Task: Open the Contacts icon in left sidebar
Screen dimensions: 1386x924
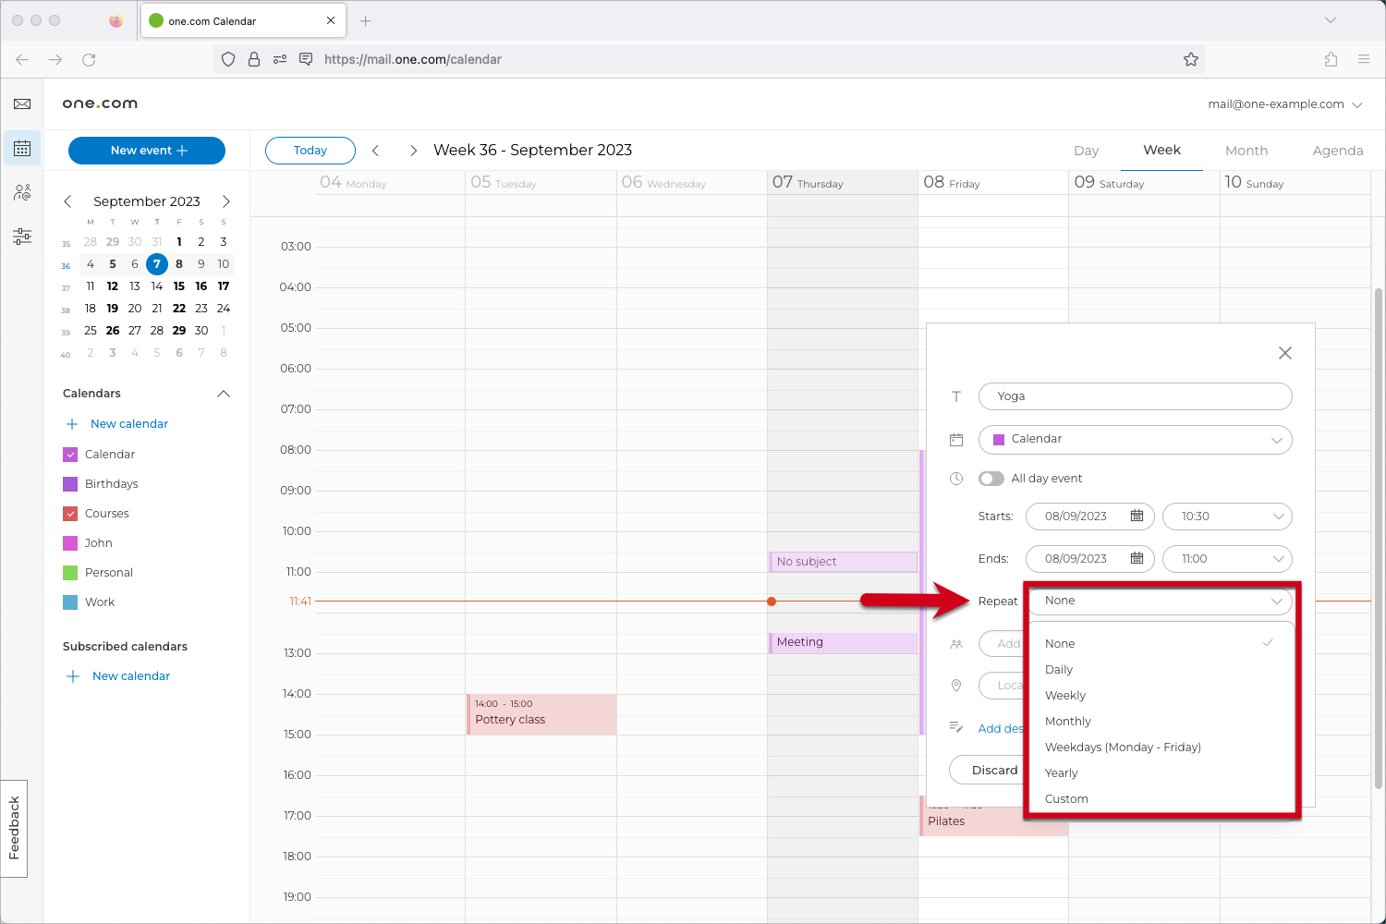Action: pos(22,192)
